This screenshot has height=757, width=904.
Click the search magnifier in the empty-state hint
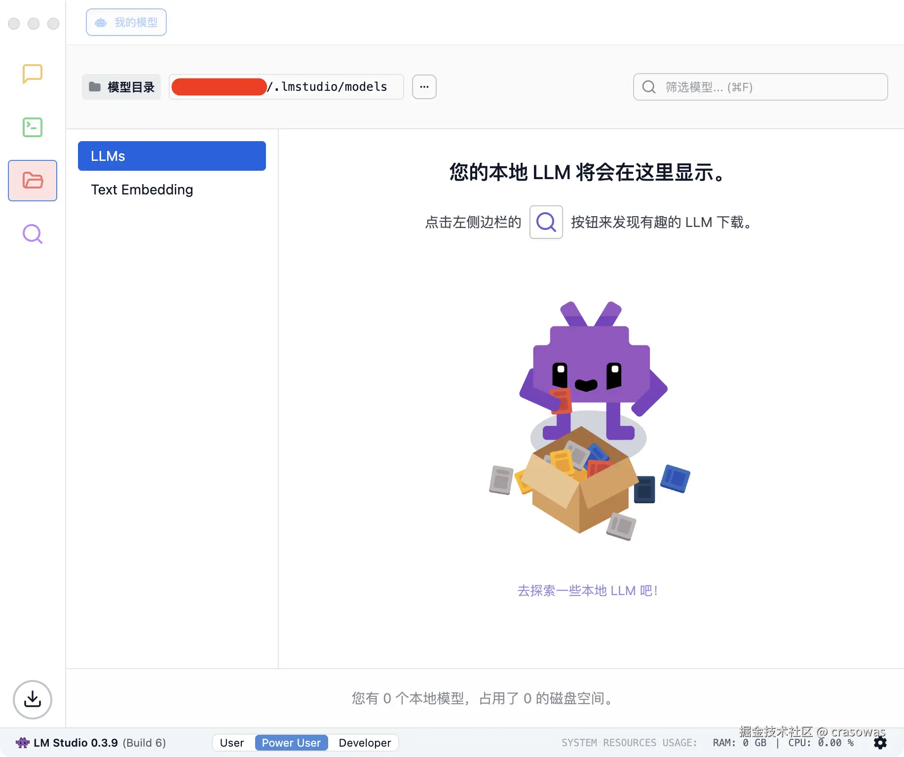point(546,222)
